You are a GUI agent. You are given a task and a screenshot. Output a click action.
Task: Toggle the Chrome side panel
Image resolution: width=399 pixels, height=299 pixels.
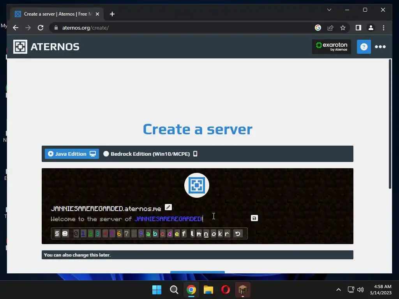click(358, 28)
